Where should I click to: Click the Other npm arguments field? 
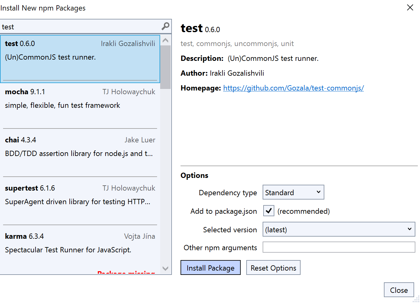tap(339, 247)
